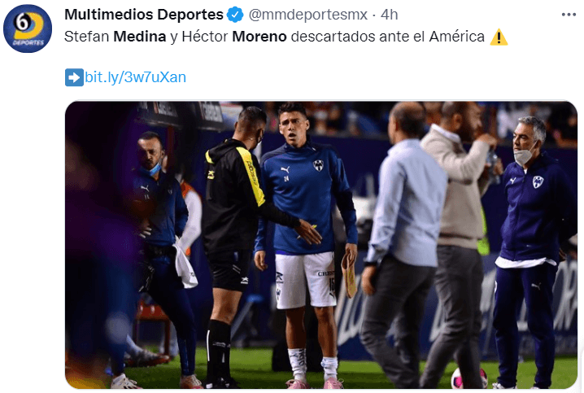Click the yellow warning emoji
The width and height of the screenshot is (584, 393).
click(x=499, y=37)
